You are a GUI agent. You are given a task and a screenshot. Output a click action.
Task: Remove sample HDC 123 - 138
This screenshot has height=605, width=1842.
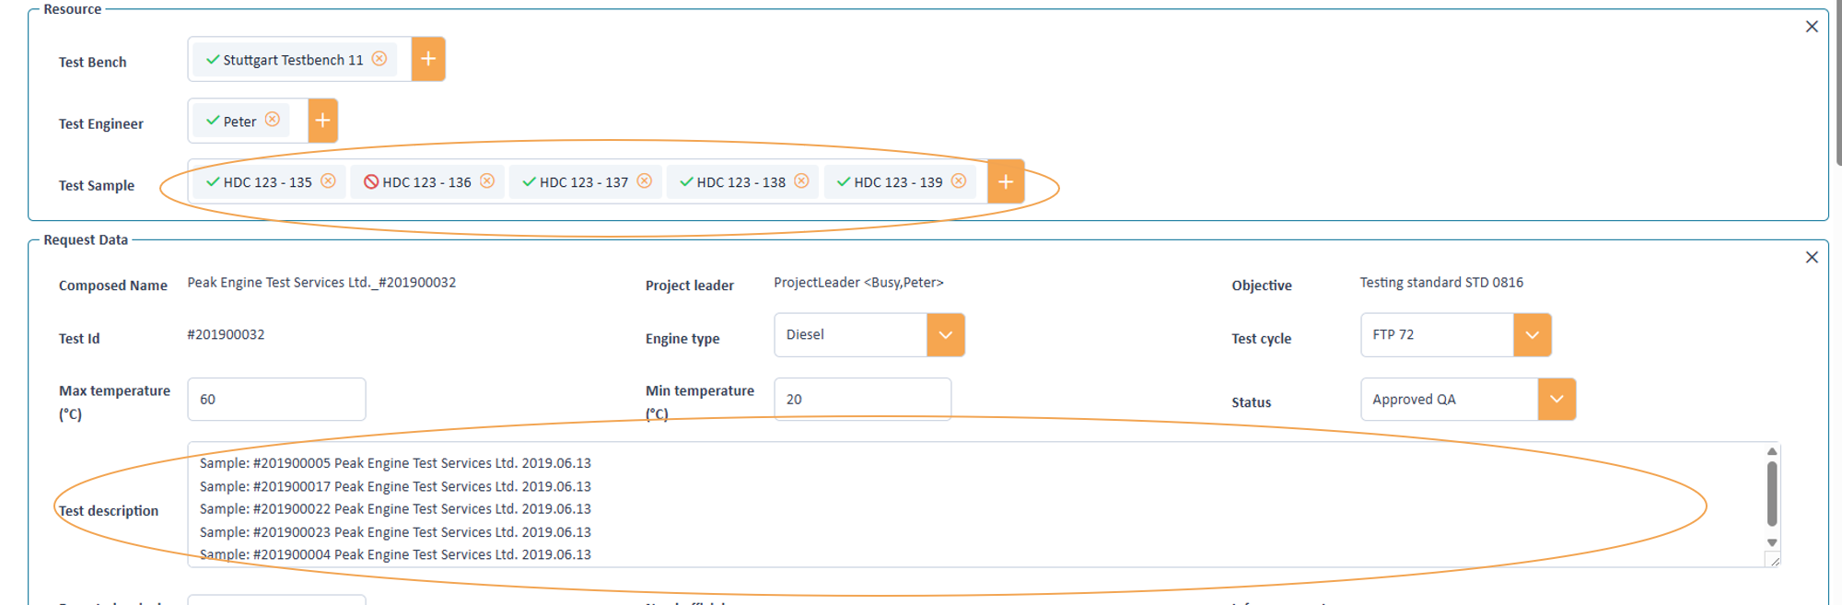pos(801,181)
